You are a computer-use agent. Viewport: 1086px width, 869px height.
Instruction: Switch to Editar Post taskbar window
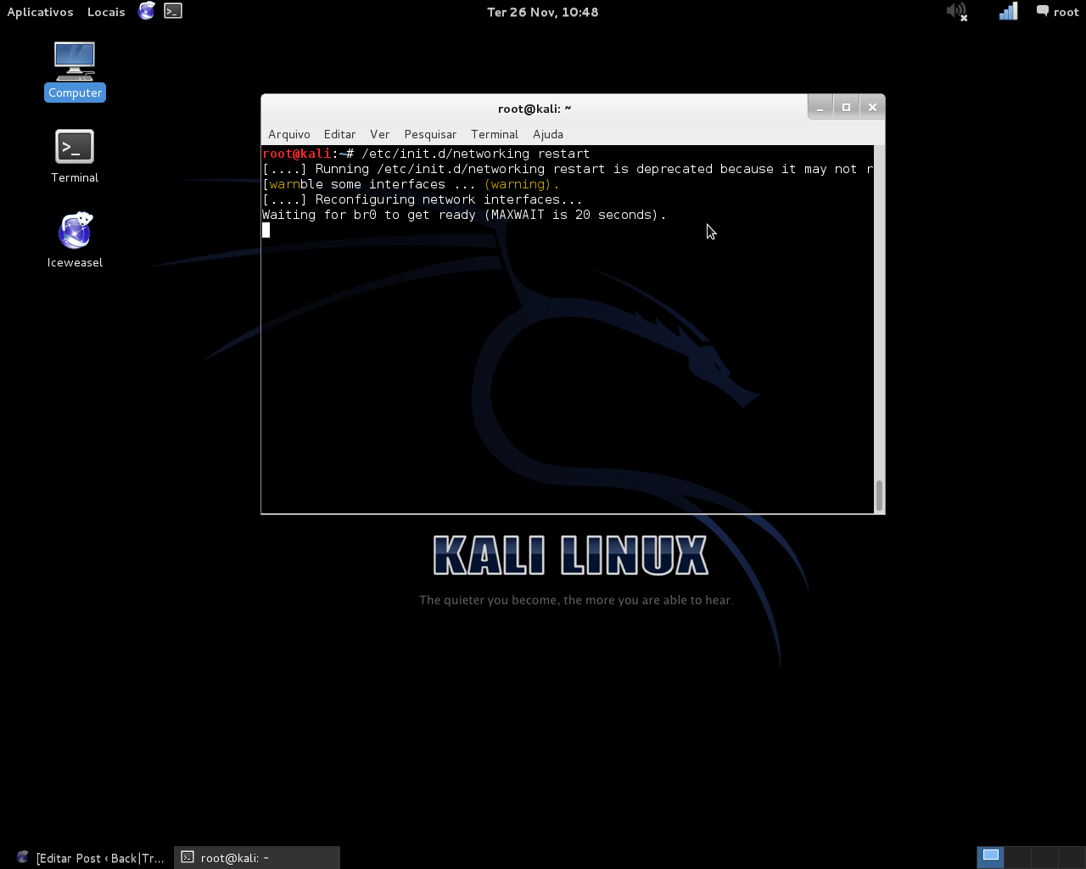click(x=89, y=858)
